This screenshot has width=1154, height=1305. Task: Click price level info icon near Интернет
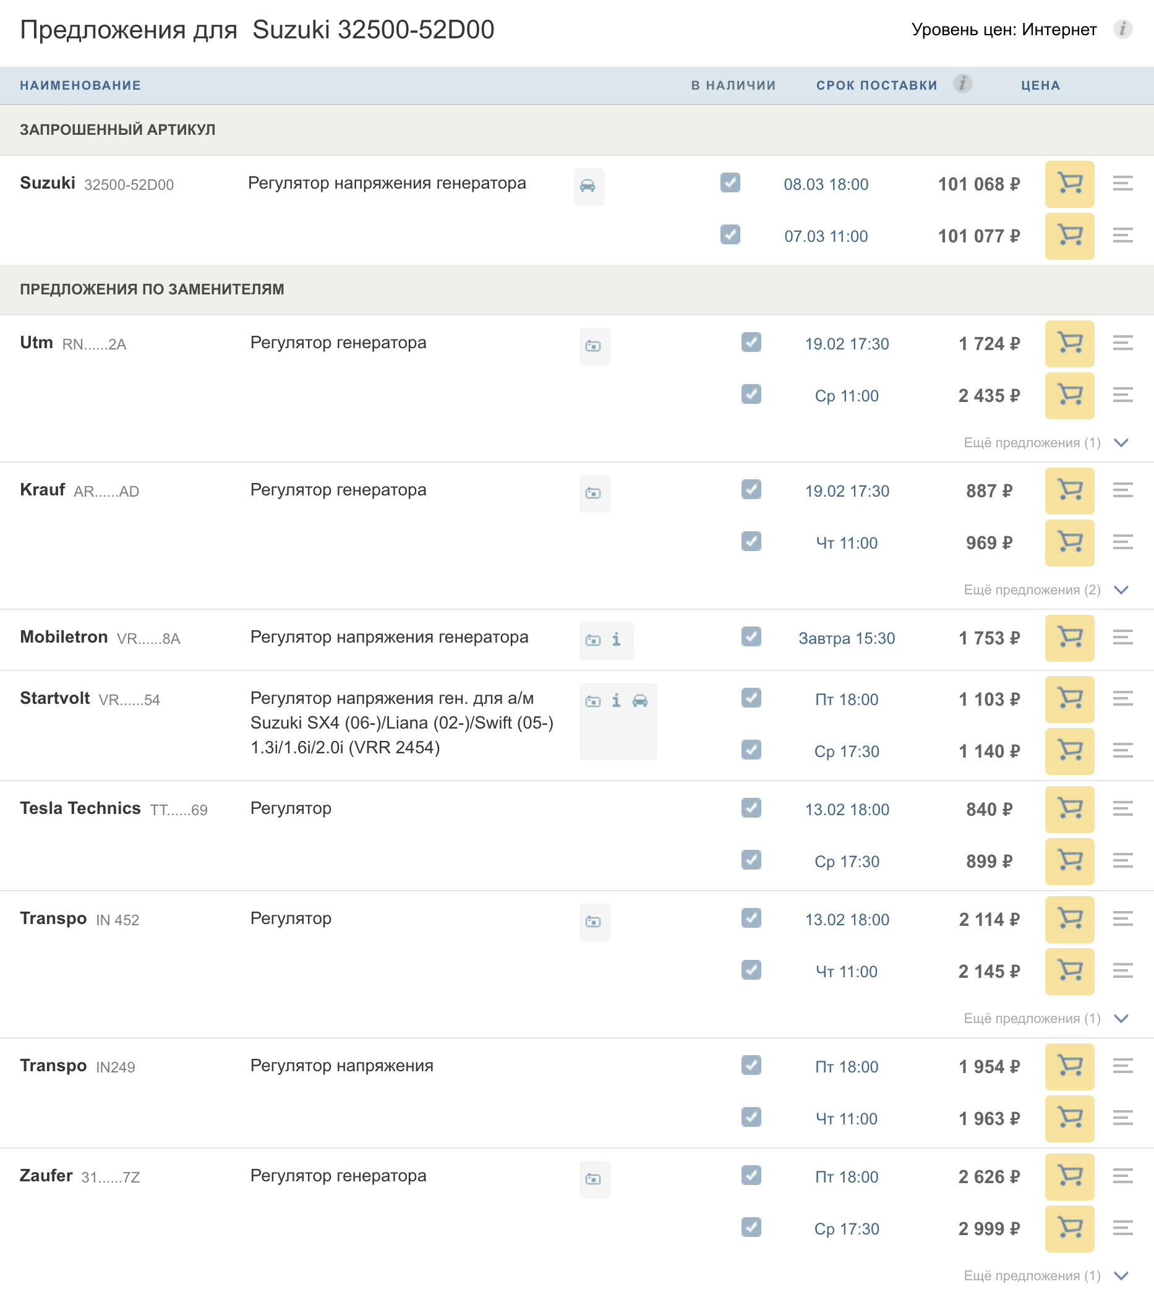pyautogui.click(x=1122, y=29)
